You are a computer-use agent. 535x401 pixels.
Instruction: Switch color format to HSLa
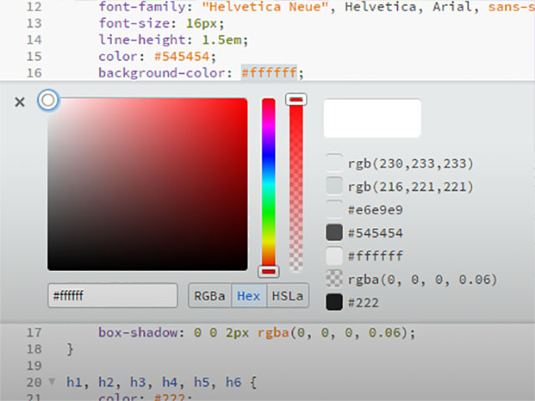click(288, 296)
